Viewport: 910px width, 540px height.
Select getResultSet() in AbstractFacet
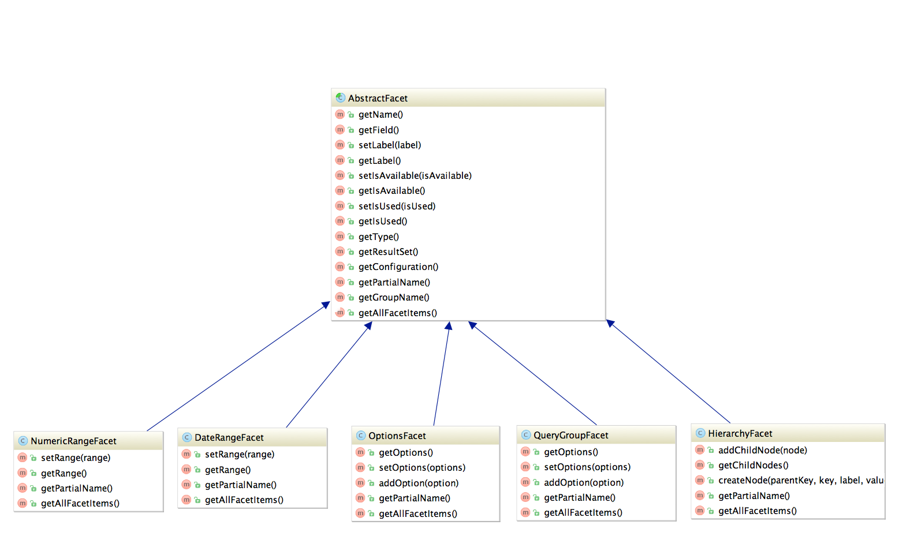[x=388, y=252]
